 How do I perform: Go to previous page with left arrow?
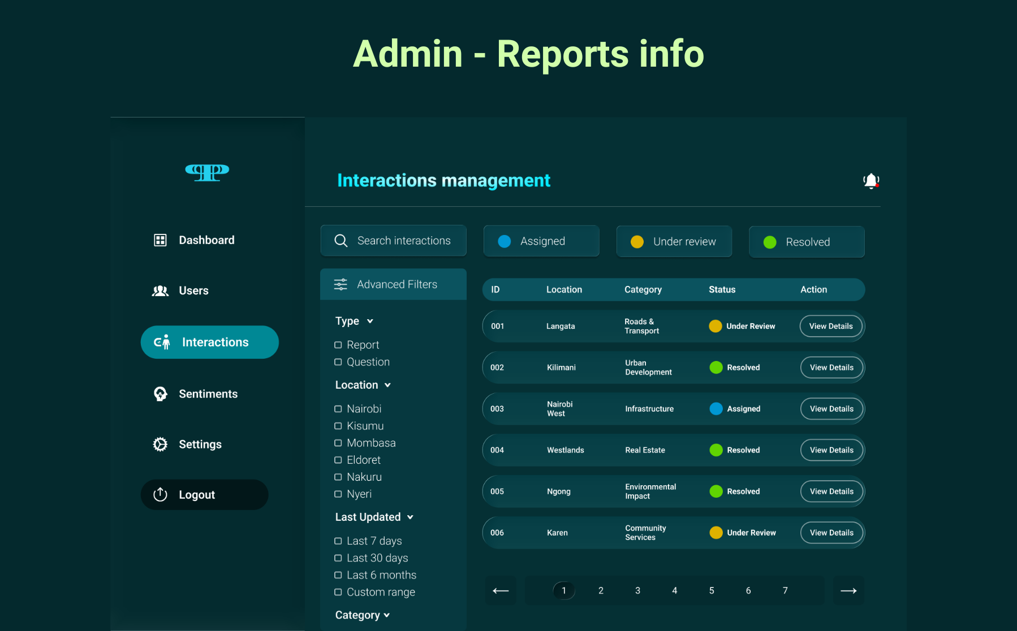click(501, 591)
